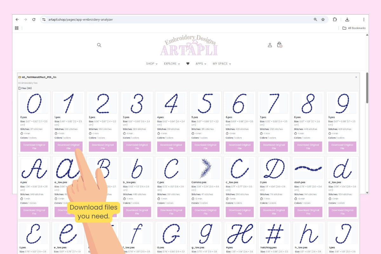The height and width of the screenshot is (254, 381).
Task: Download original file for 9.pes
Action: click(342, 147)
